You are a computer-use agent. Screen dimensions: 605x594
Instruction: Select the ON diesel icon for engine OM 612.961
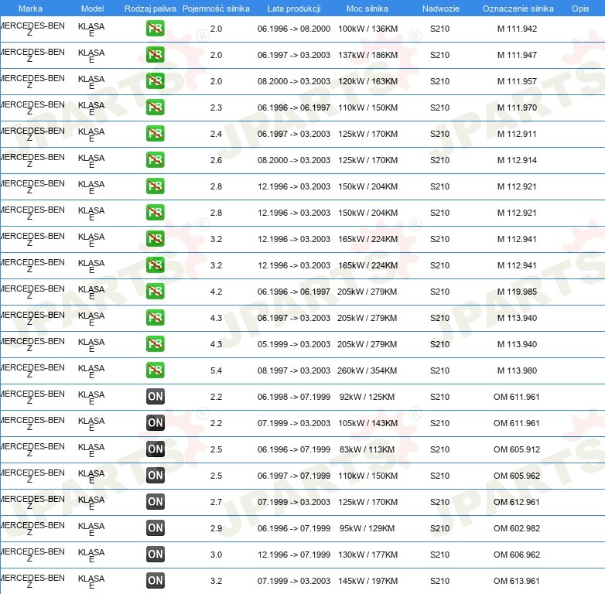click(156, 503)
